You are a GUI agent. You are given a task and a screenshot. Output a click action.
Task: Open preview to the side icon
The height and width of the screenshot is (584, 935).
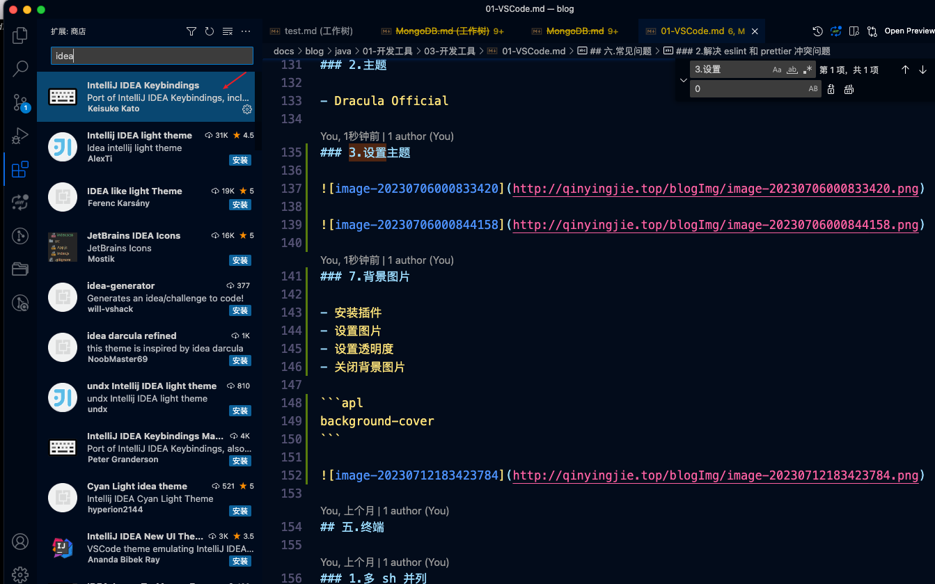pos(854,31)
